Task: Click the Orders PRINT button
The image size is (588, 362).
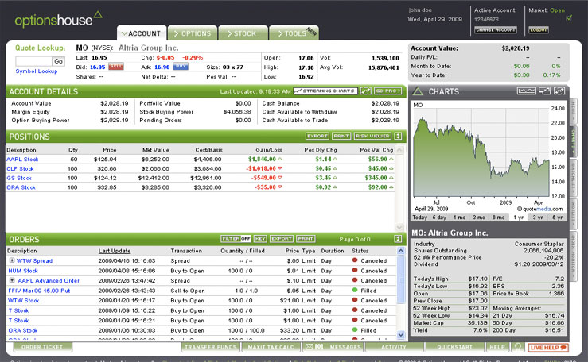Action: 306,239
